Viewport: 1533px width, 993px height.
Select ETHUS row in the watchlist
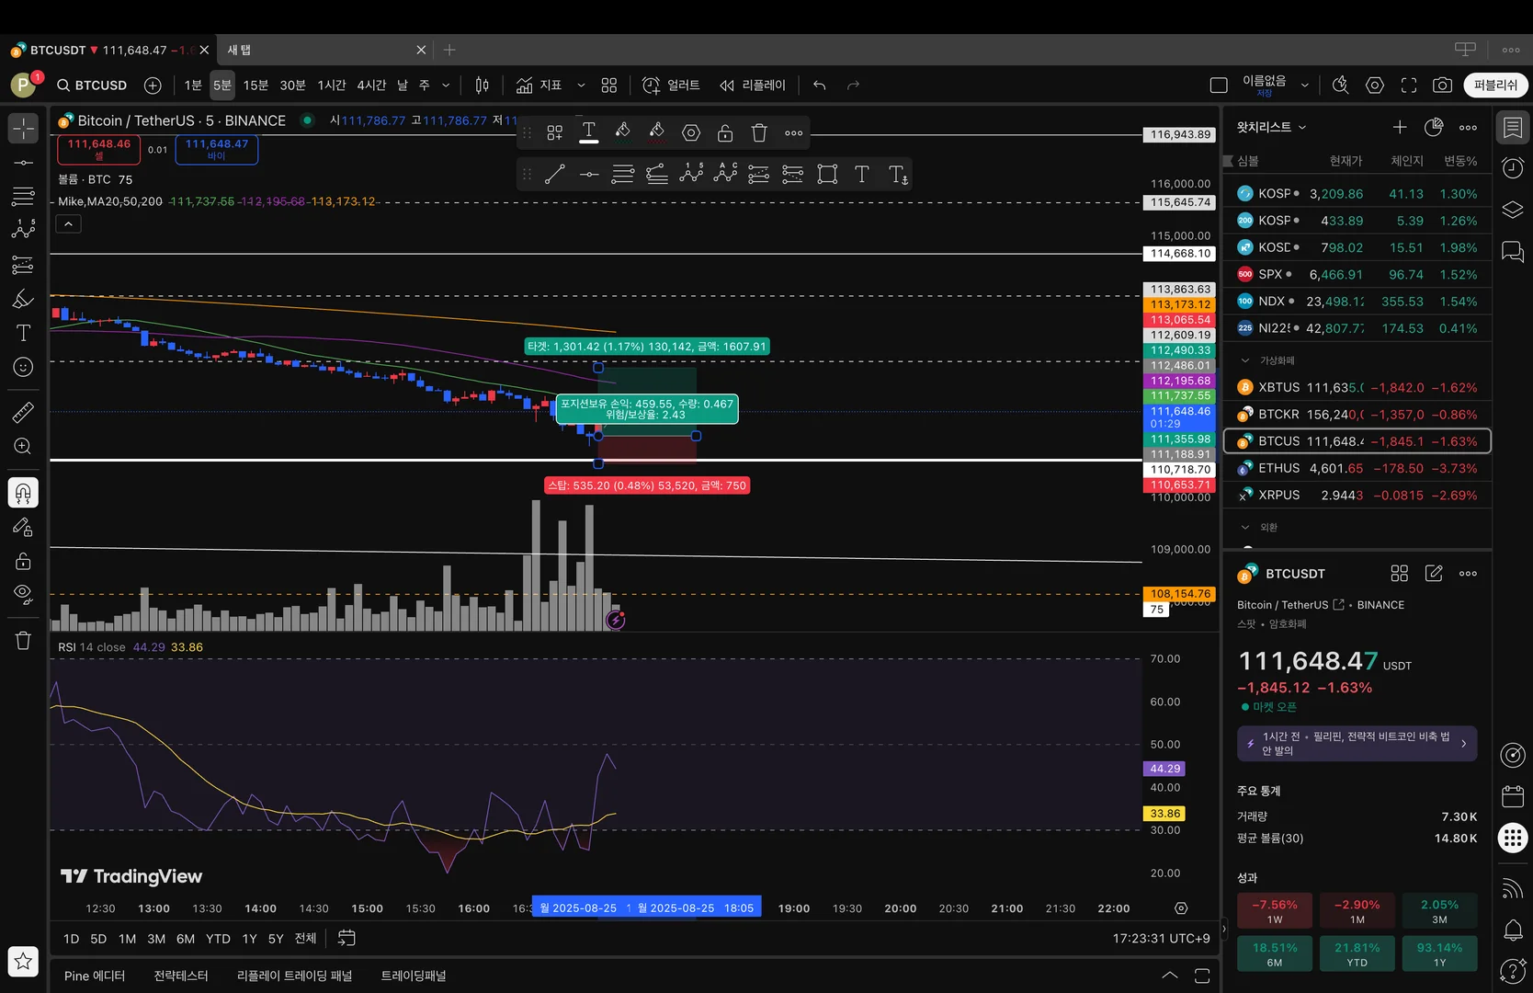[1357, 468]
